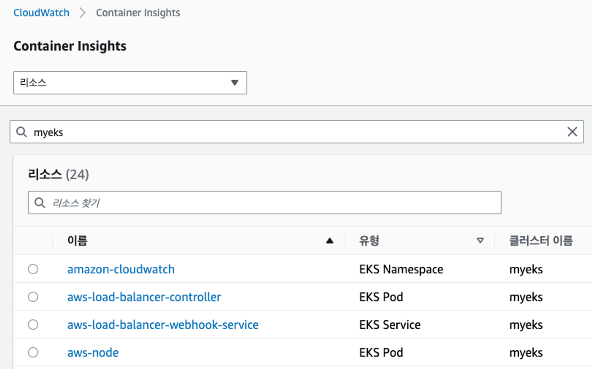Select aws-load-balancer-webhook-service radio button

coord(33,325)
